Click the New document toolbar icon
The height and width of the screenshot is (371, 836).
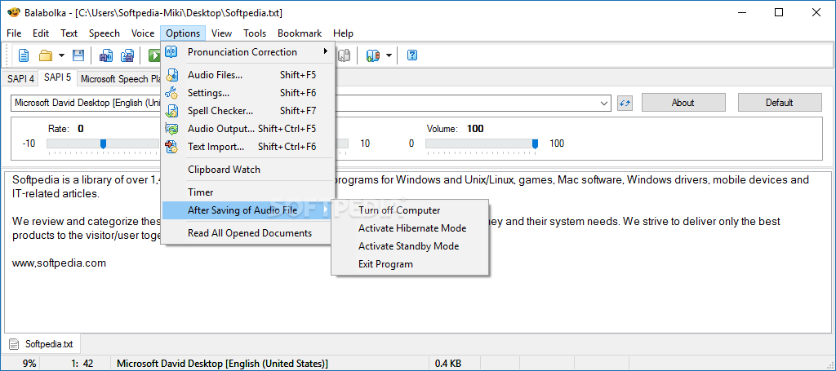point(24,55)
